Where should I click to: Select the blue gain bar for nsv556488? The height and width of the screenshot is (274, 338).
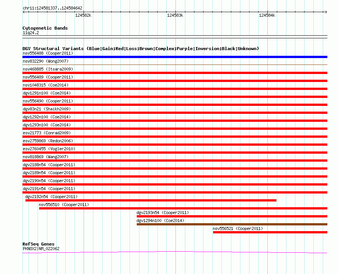175,57
